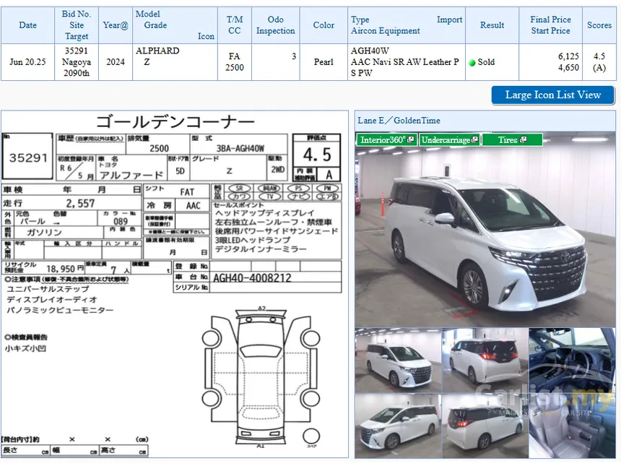Click the color code 089 on sheet

tap(121, 221)
